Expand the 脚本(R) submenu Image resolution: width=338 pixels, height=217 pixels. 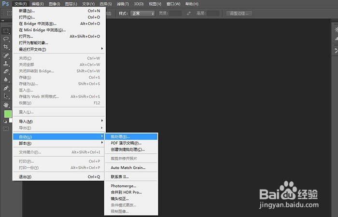[x=59, y=143]
